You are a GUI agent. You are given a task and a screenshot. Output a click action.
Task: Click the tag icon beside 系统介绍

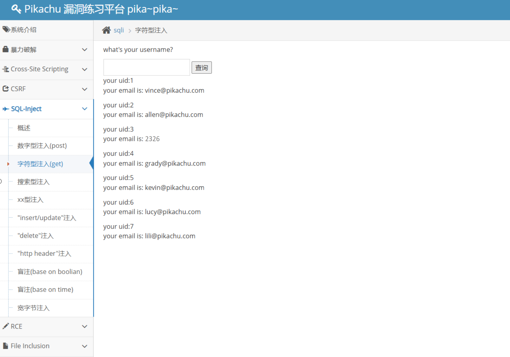tap(6, 29)
